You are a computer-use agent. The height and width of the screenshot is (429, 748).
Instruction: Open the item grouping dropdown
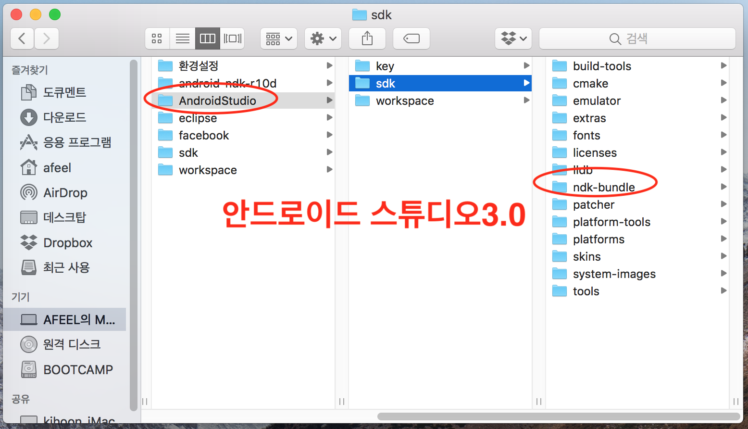(x=278, y=38)
